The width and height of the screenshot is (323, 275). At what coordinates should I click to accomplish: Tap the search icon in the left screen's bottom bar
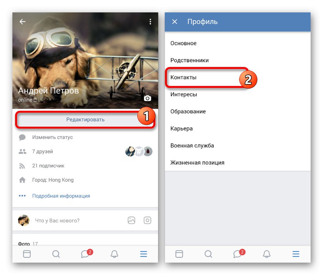56,254
